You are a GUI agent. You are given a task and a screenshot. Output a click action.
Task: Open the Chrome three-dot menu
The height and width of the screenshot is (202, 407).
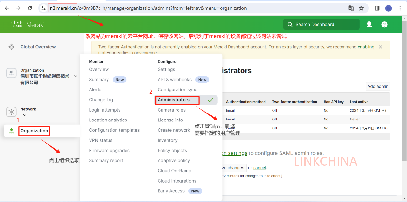coord(400,8)
